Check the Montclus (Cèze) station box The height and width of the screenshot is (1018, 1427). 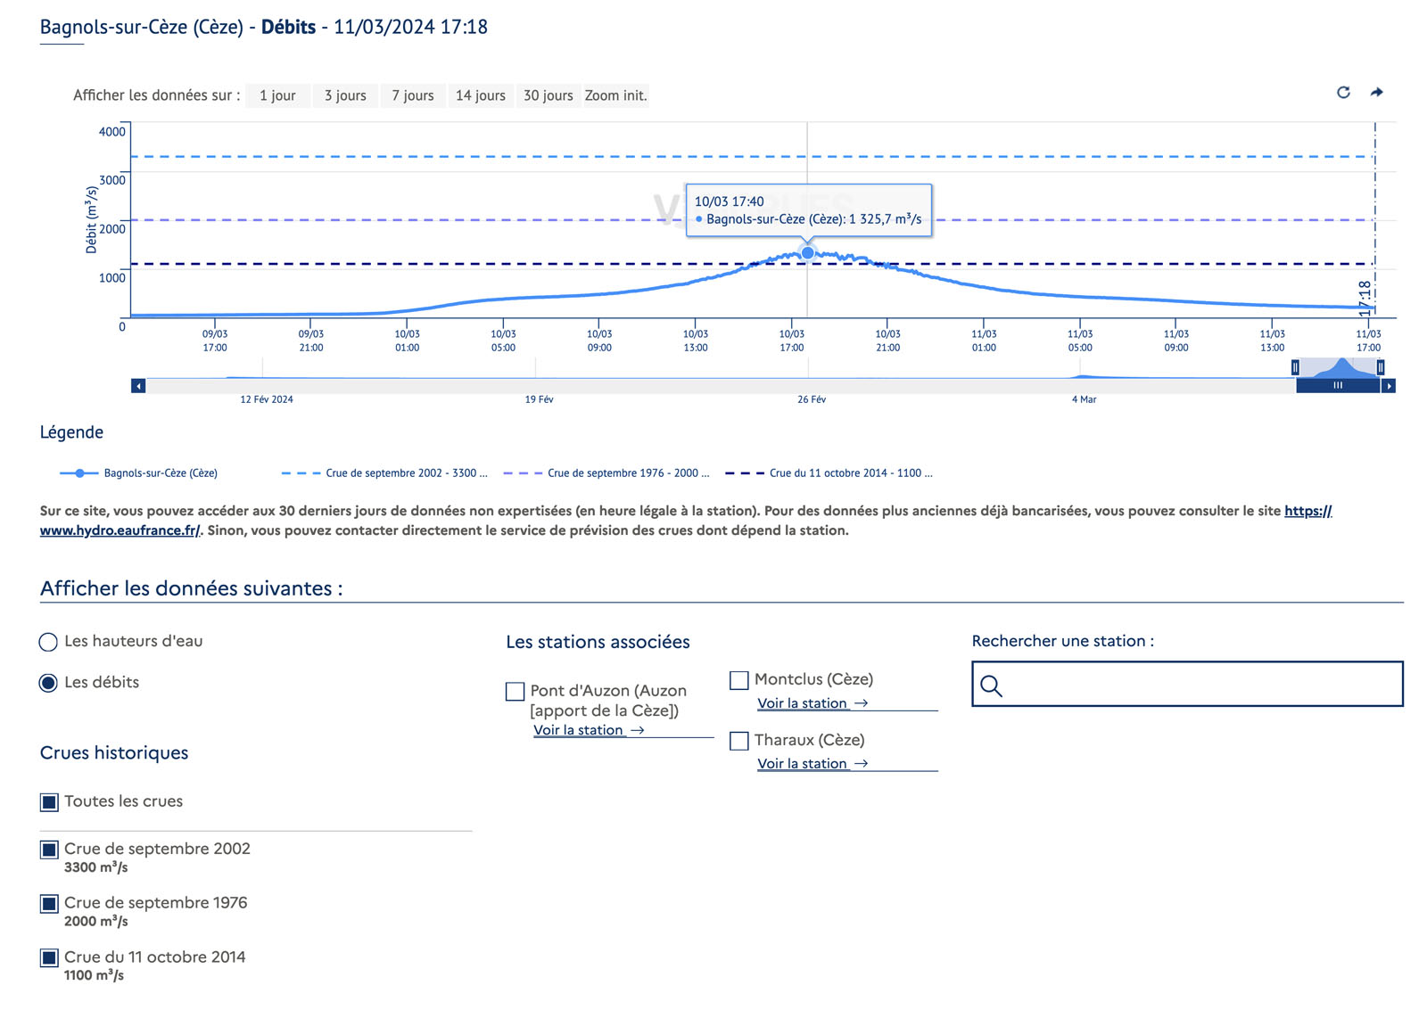pyautogui.click(x=738, y=681)
